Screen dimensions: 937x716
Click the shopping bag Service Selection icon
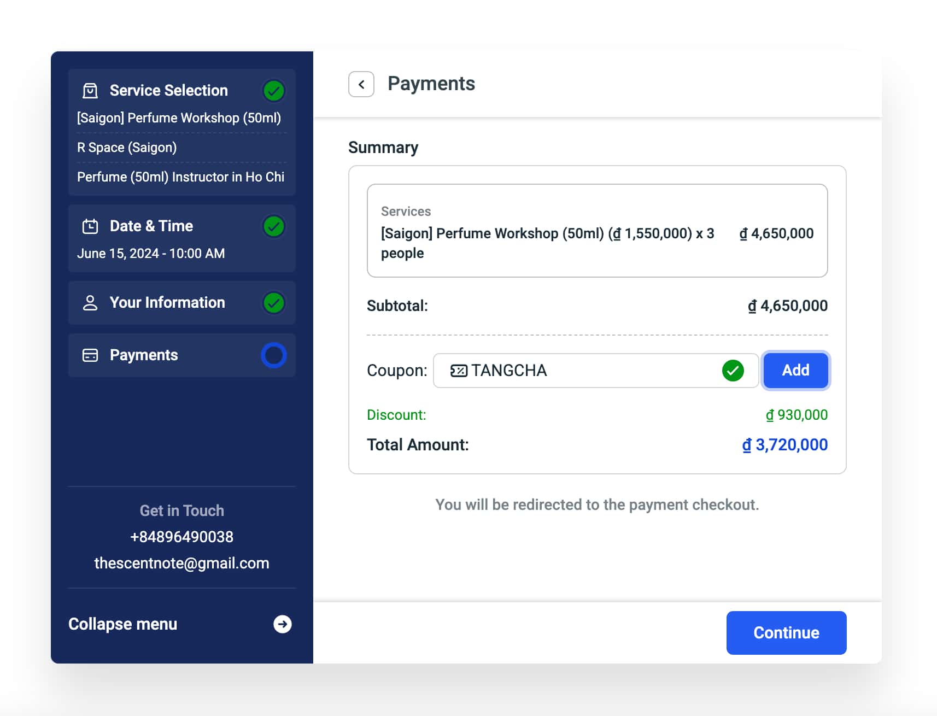[90, 91]
